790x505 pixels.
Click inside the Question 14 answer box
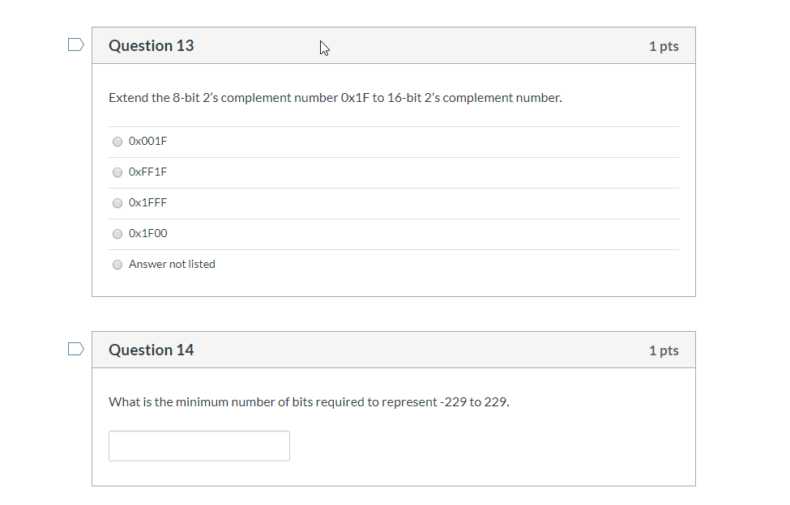click(199, 445)
